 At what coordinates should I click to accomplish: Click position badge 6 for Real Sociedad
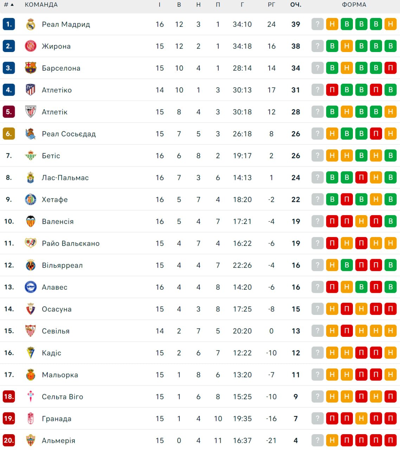click(x=9, y=134)
